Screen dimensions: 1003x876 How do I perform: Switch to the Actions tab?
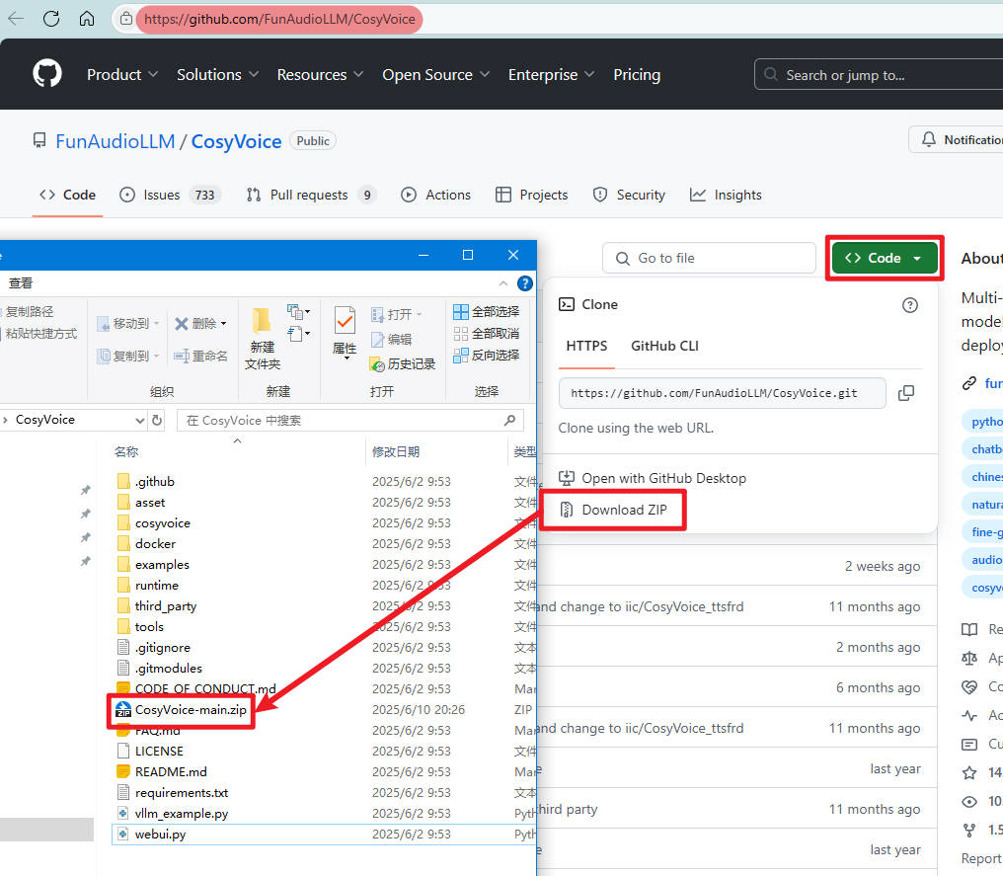coord(435,195)
